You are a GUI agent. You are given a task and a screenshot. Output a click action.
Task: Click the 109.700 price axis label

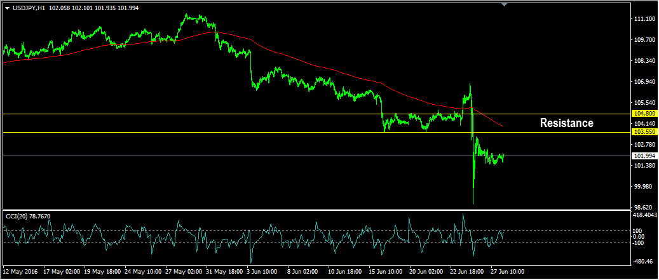(644, 40)
